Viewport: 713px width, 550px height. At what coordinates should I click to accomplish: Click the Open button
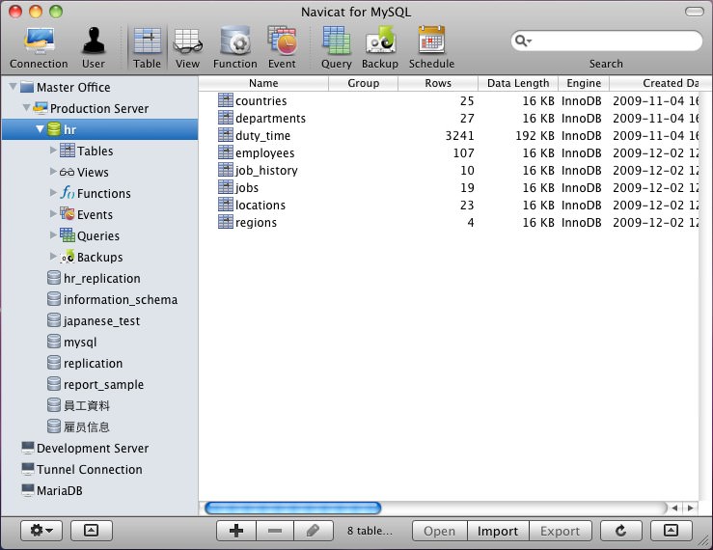coord(439,531)
